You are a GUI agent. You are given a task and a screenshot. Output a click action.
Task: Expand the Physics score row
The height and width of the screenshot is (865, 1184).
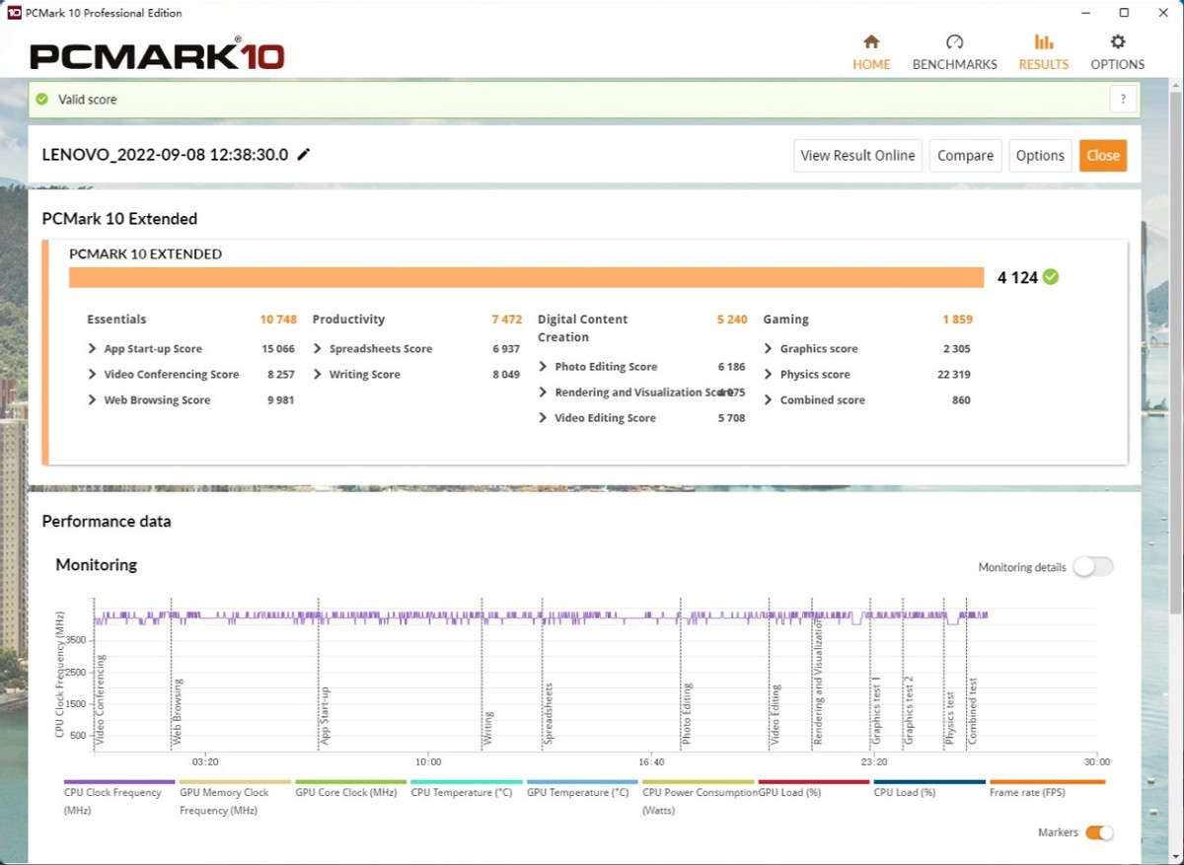[x=769, y=375]
